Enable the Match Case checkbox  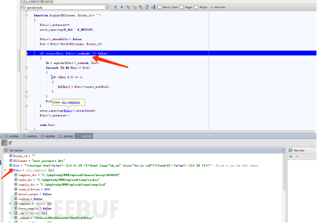(x=160, y=7)
